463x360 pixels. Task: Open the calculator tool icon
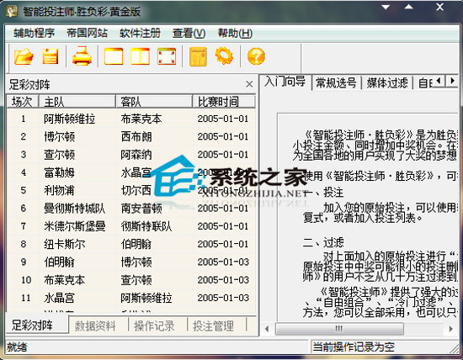click(x=198, y=56)
